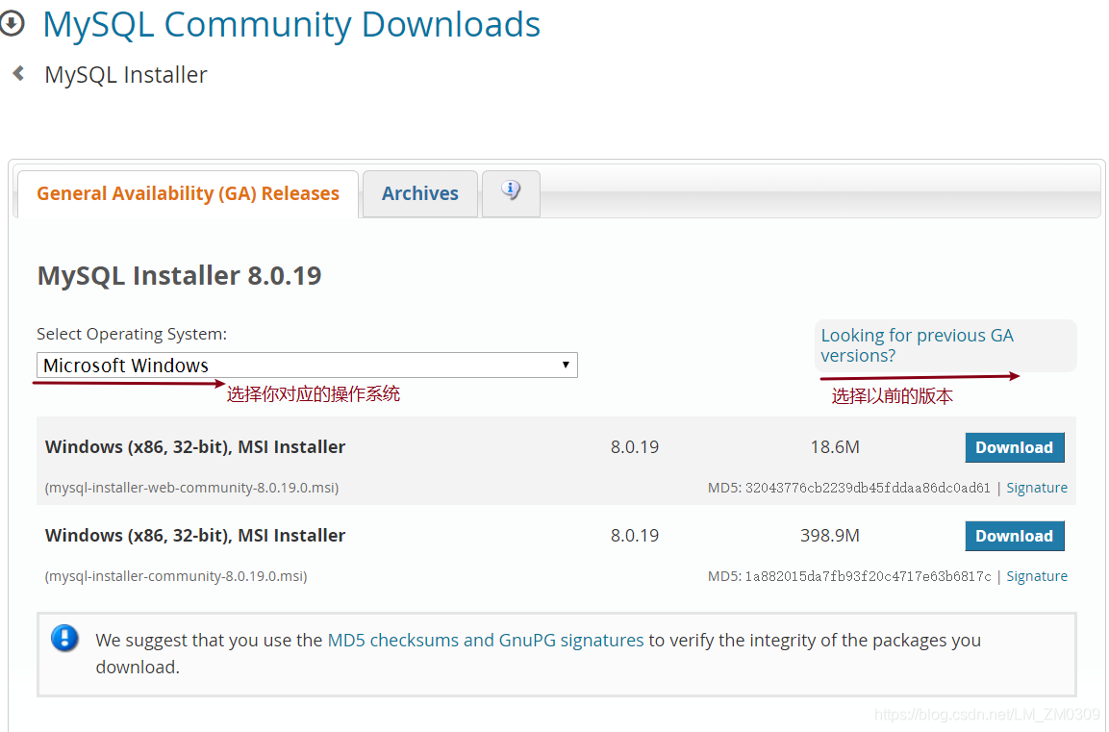Click version 8.0.19 in the 18.6M row
Screen dimensions: 1109x732
click(x=635, y=447)
